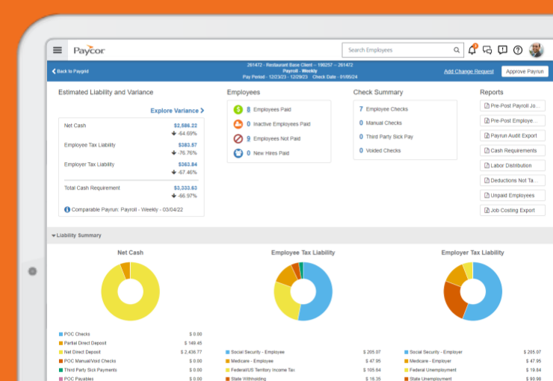Click the 0 Inactive Employees Paid count

[x=248, y=124]
